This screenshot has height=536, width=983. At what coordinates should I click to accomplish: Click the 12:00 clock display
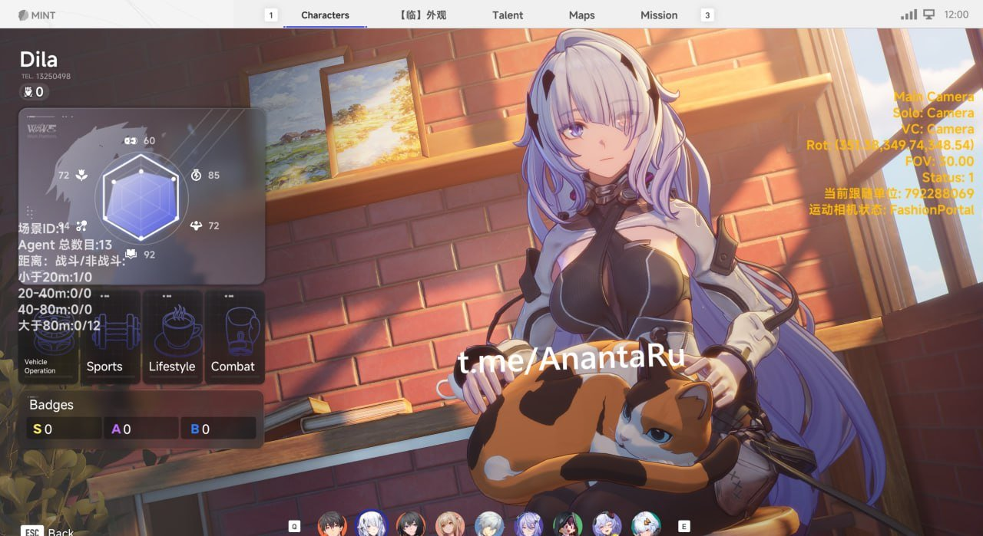956,15
